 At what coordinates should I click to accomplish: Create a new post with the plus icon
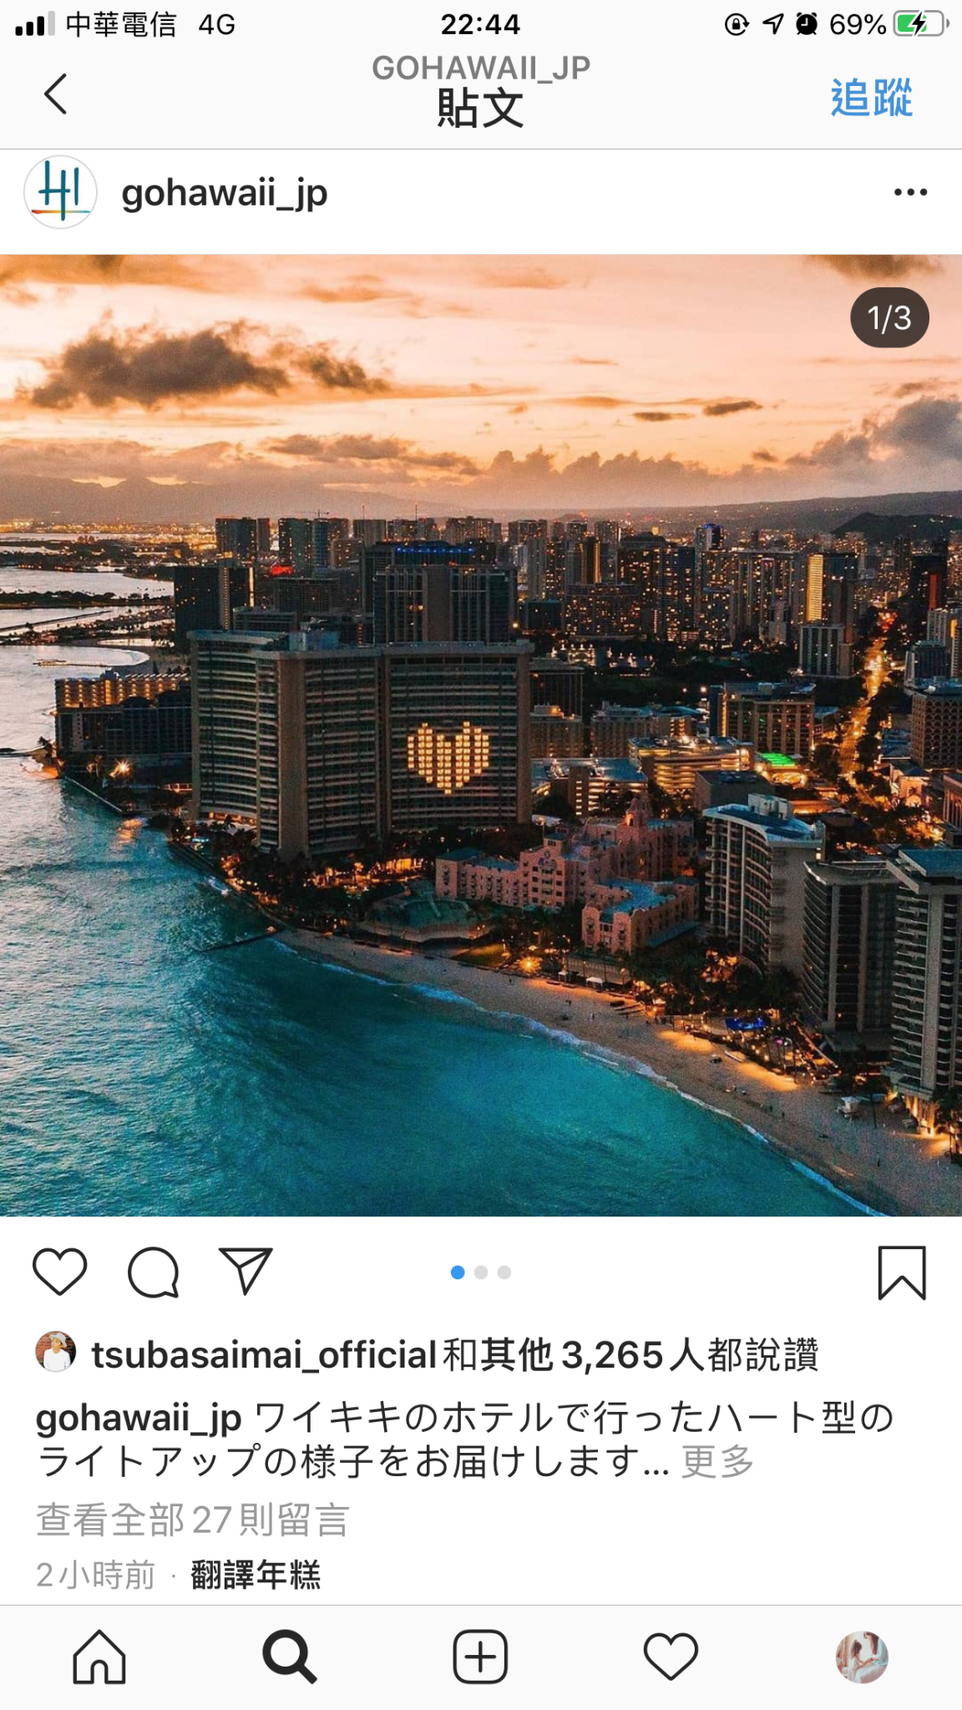(480, 1657)
